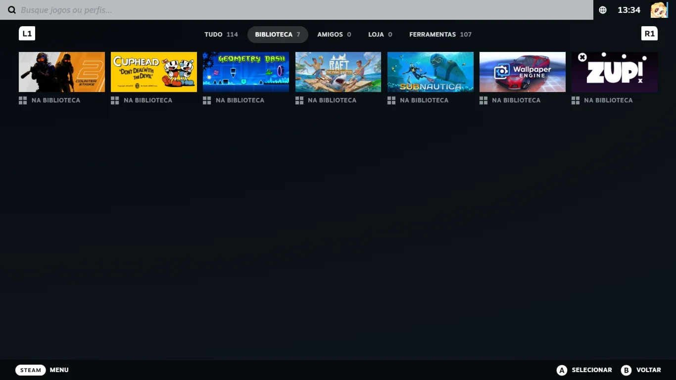The image size is (676, 380).
Task: Click 'NA BIBLIOTECA' label under Cuphead
Action: (x=148, y=100)
